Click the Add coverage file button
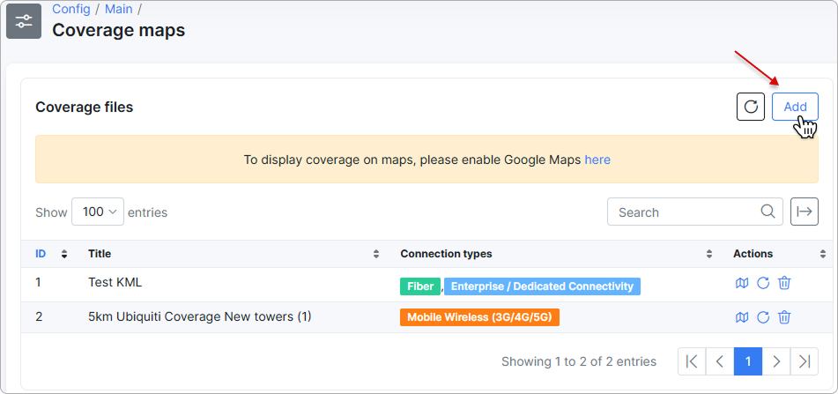The image size is (838, 394). 795,107
